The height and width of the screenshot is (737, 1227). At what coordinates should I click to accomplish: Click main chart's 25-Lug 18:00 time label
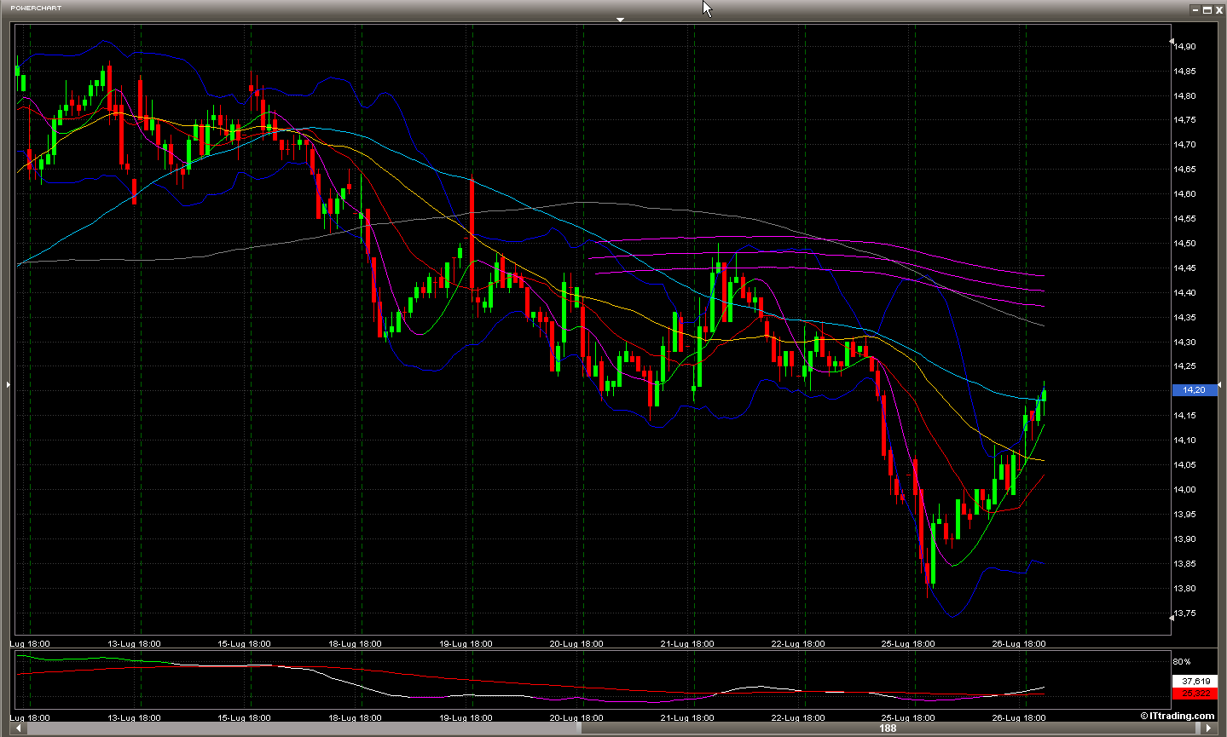click(908, 644)
